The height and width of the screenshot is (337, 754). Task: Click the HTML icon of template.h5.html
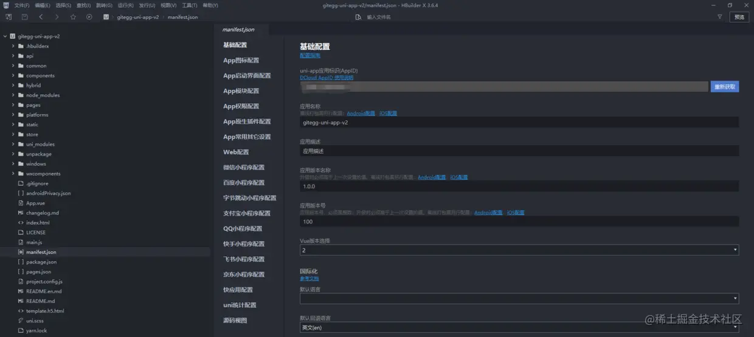point(21,311)
